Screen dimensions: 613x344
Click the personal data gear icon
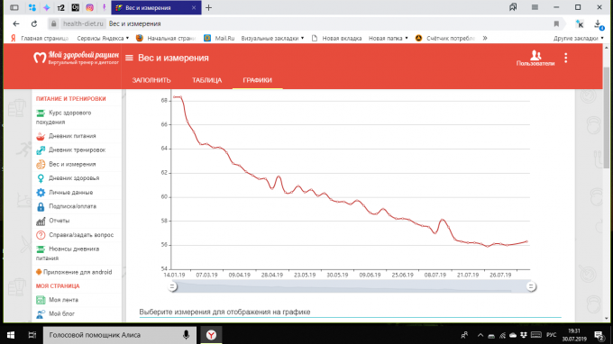coord(41,193)
